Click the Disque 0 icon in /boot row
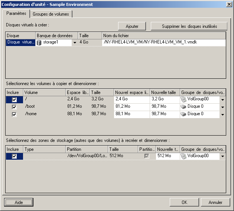Screen dimensions: 234x211 184,107
